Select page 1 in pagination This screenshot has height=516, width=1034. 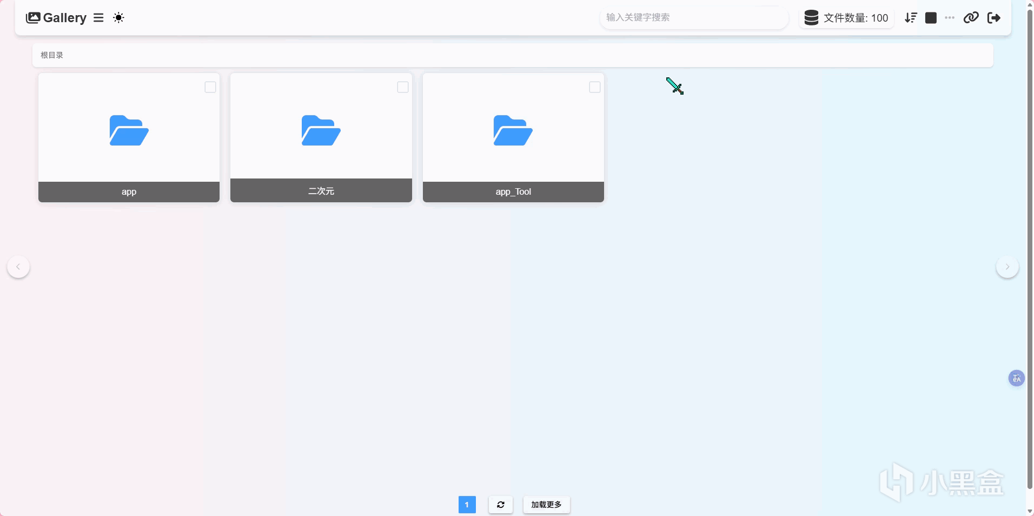point(467,505)
